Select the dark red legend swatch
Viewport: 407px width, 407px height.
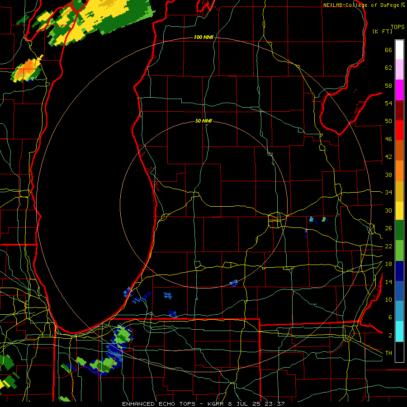pos(399,110)
